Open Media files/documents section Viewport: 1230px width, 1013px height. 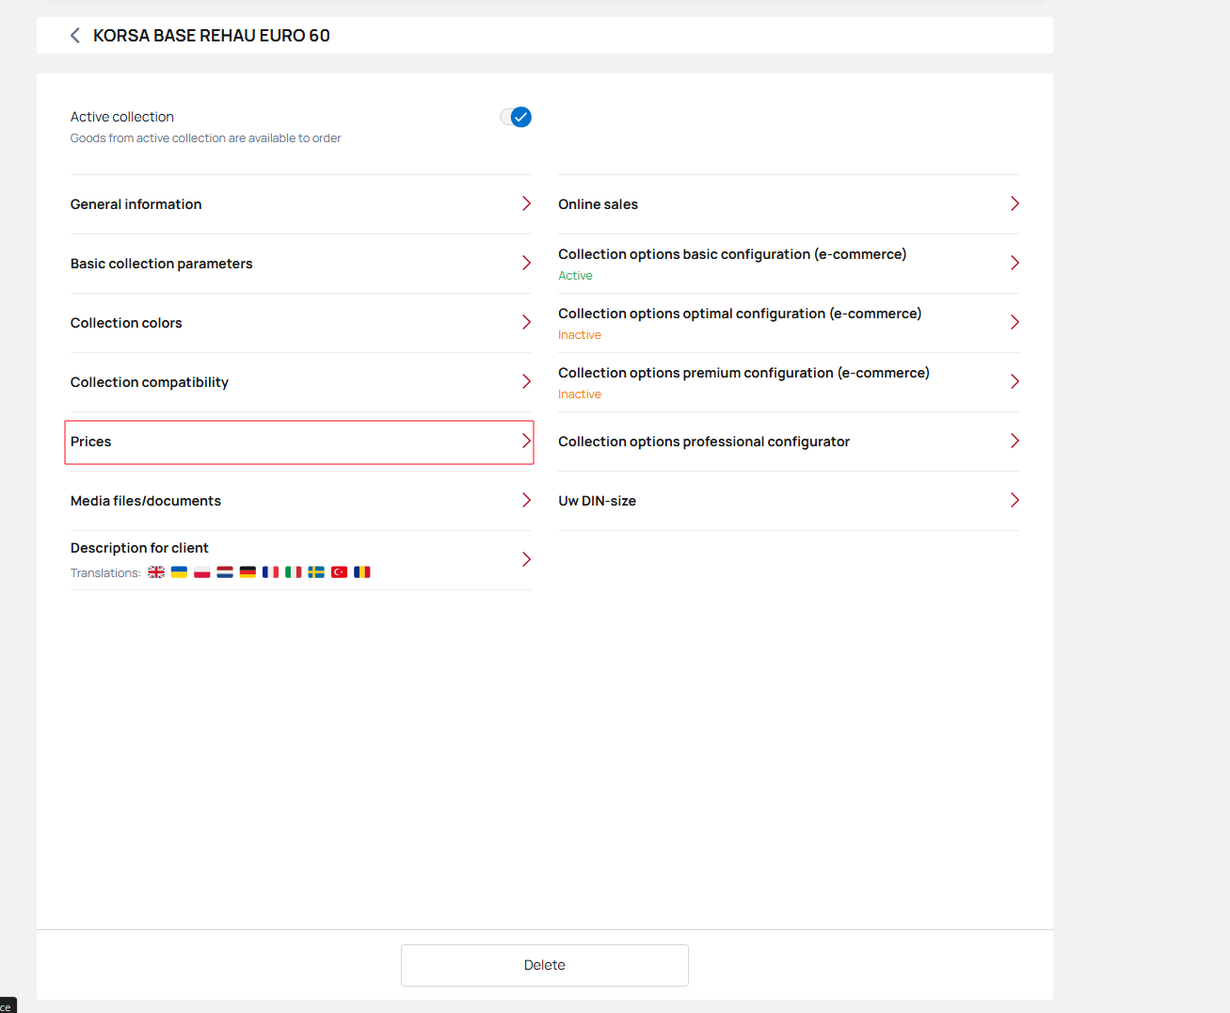pyautogui.click(x=300, y=501)
